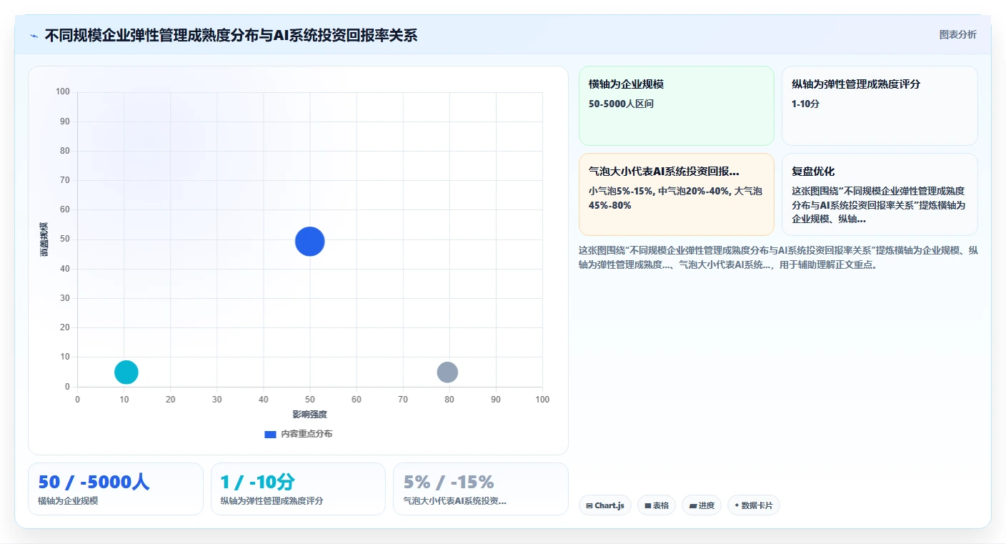Click the summary paragraph starting 这张图围绕 below the cards
Image resolution: width=1006 pixels, height=544 pixels.
pos(778,257)
